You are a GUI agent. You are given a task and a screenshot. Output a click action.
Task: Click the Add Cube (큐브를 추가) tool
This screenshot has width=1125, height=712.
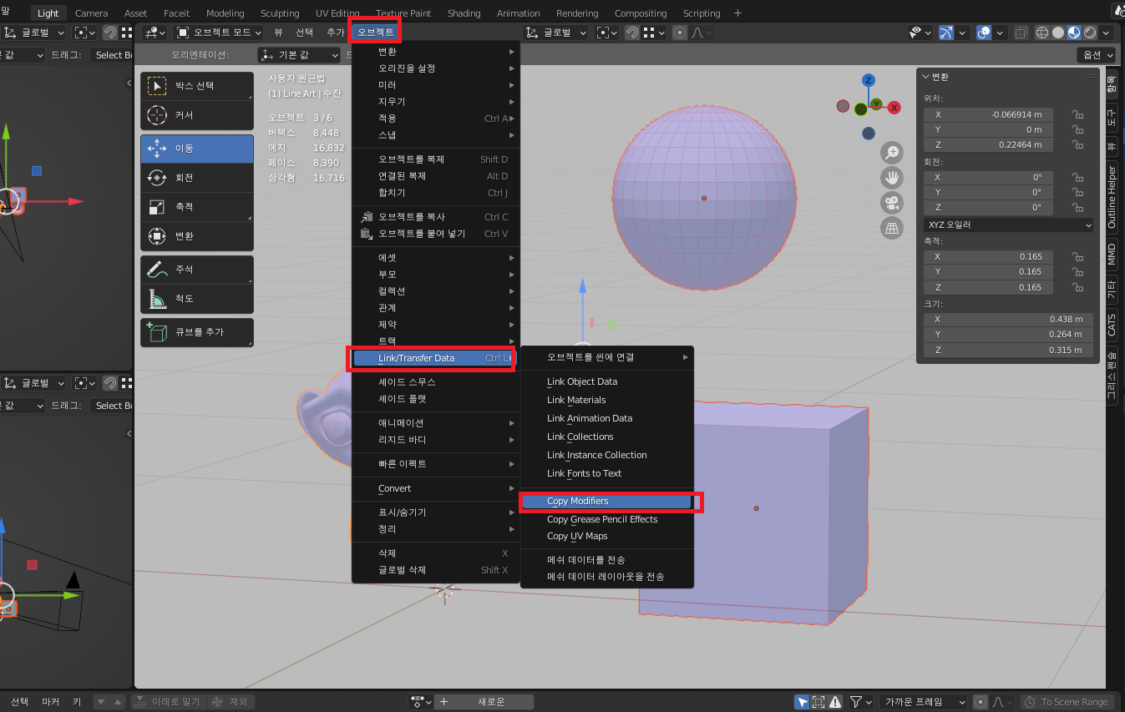(x=197, y=332)
